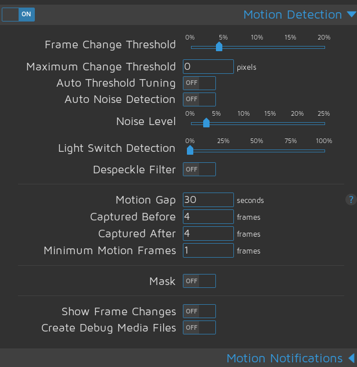Open the help question mark icon
357x367 pixels.
(351, 199)
